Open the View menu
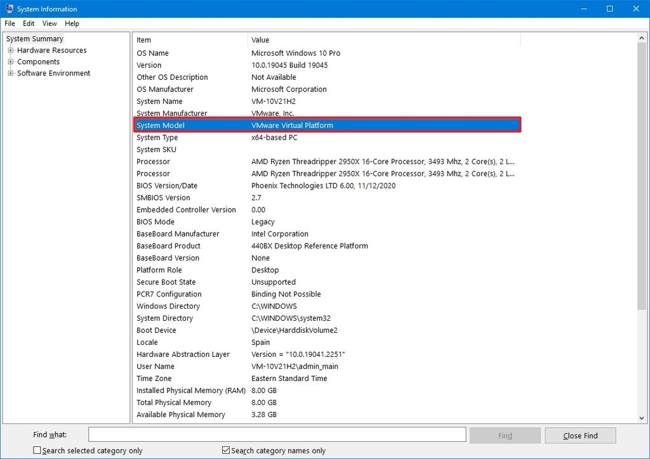 coord(49,23)
